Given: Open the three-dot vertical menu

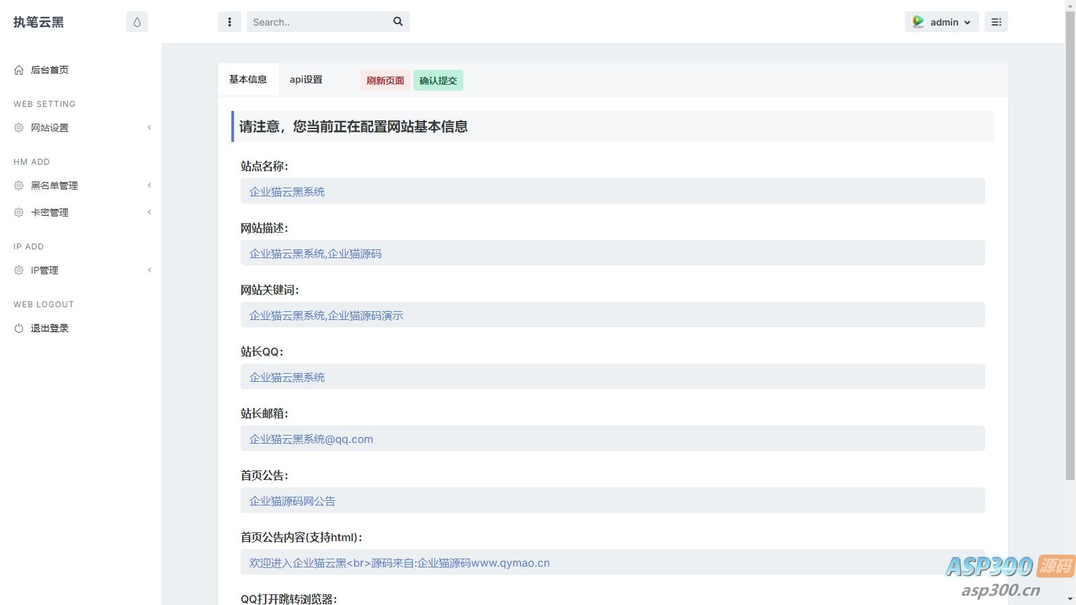Looking at the screenshot, I should 229,22.
